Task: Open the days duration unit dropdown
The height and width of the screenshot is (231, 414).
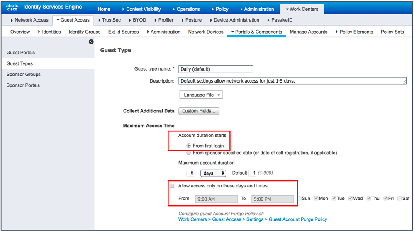Action: (213, 173)
